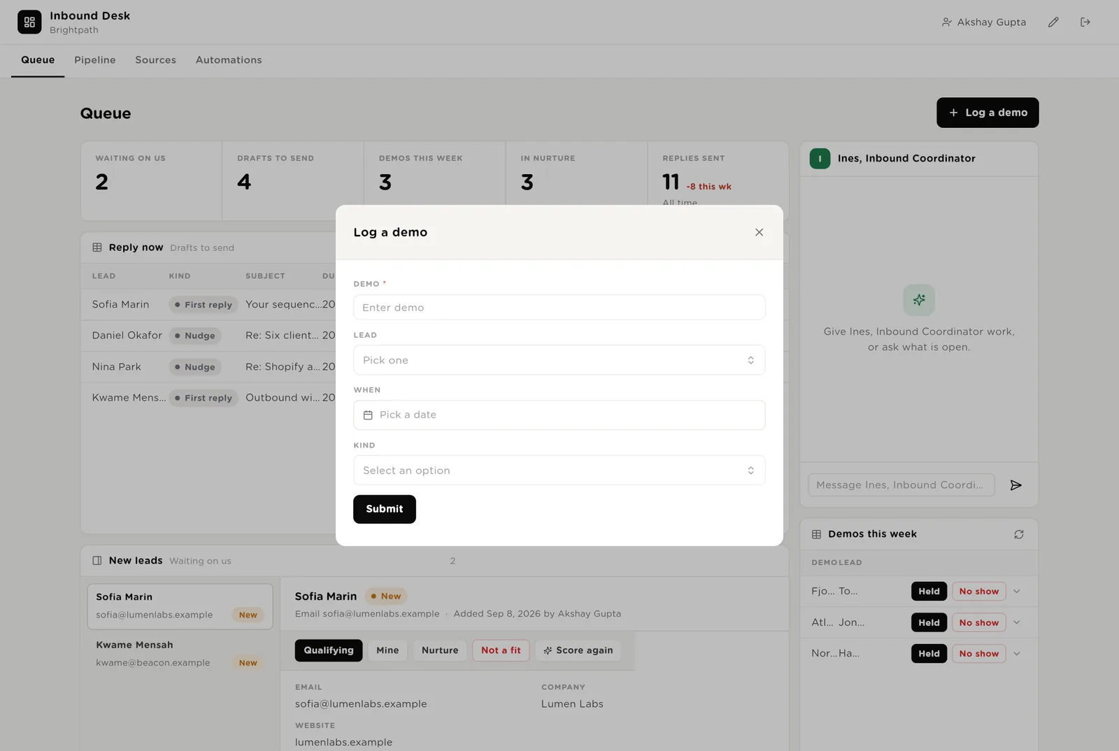Submit the Log a demo form
Screen dimensions: 1119x751
[x=385, y=509]
